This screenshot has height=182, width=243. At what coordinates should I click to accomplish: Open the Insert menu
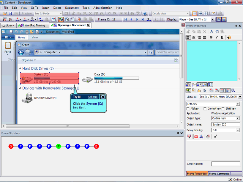pos(46,8)
